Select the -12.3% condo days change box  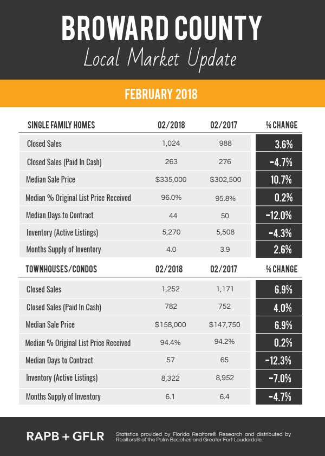[x=279, y=360]
